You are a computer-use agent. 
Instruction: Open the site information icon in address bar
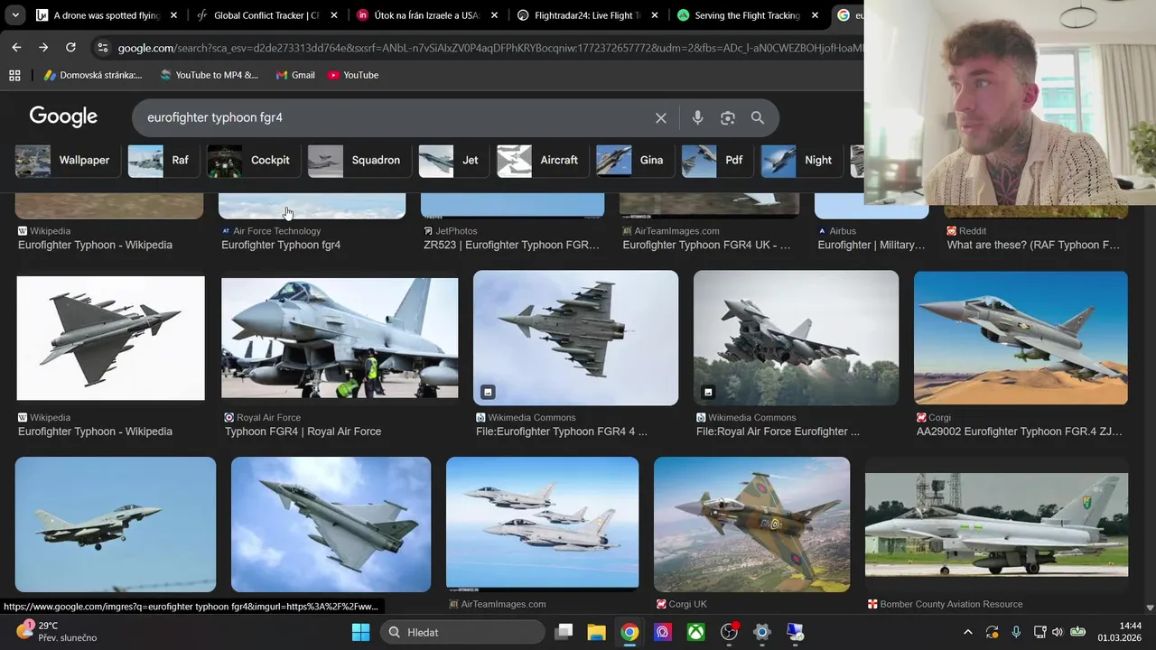102,48
